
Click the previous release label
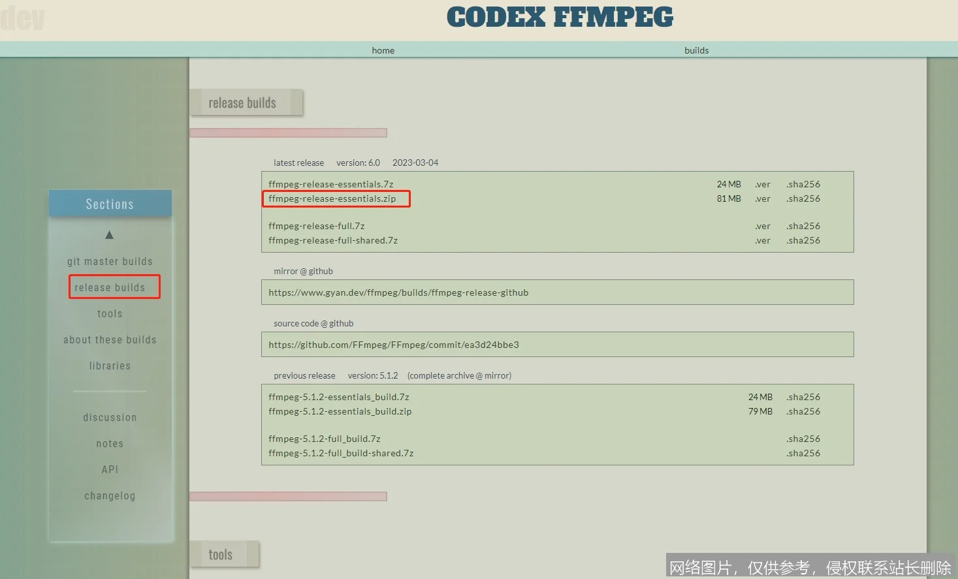point(304,375)
